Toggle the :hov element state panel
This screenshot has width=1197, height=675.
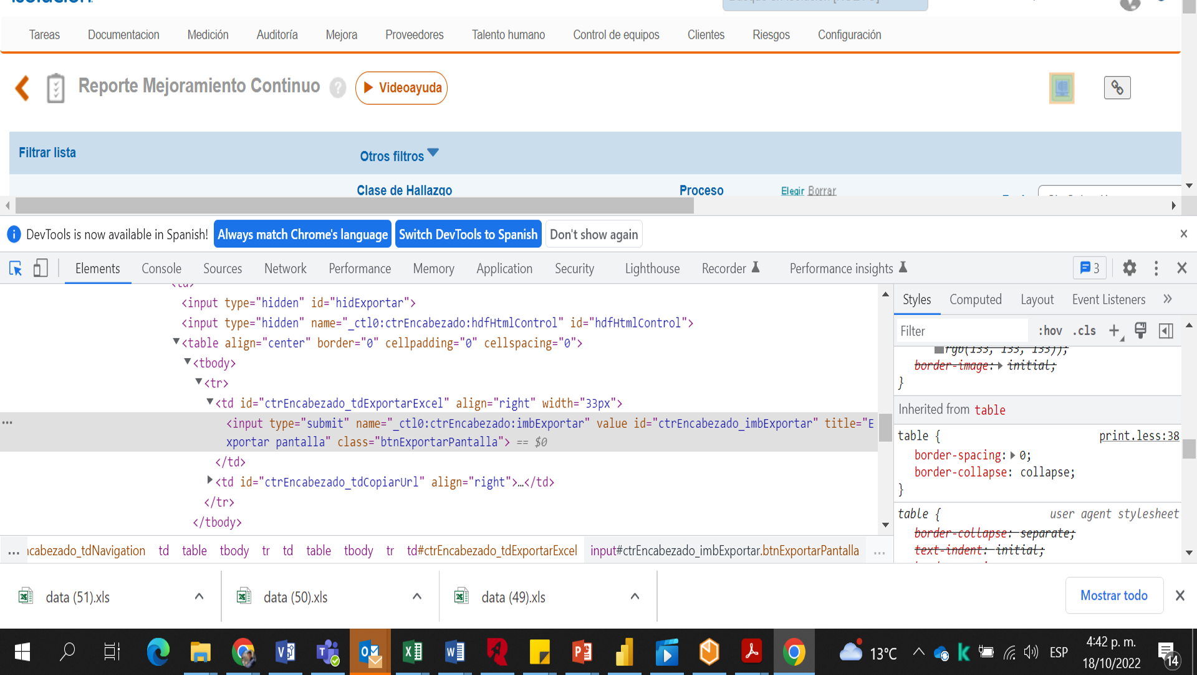coord(1050,331)
